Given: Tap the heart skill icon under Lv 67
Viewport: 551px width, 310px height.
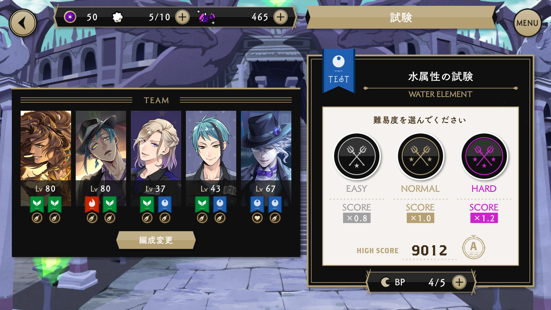Looking at the screenshot, I should pos(257,218).
